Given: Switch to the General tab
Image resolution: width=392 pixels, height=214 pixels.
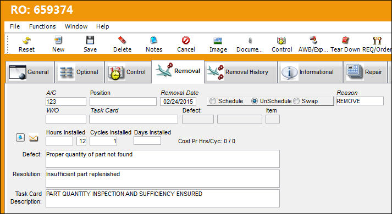Looking at the screenshot, I should coord(30,72).
